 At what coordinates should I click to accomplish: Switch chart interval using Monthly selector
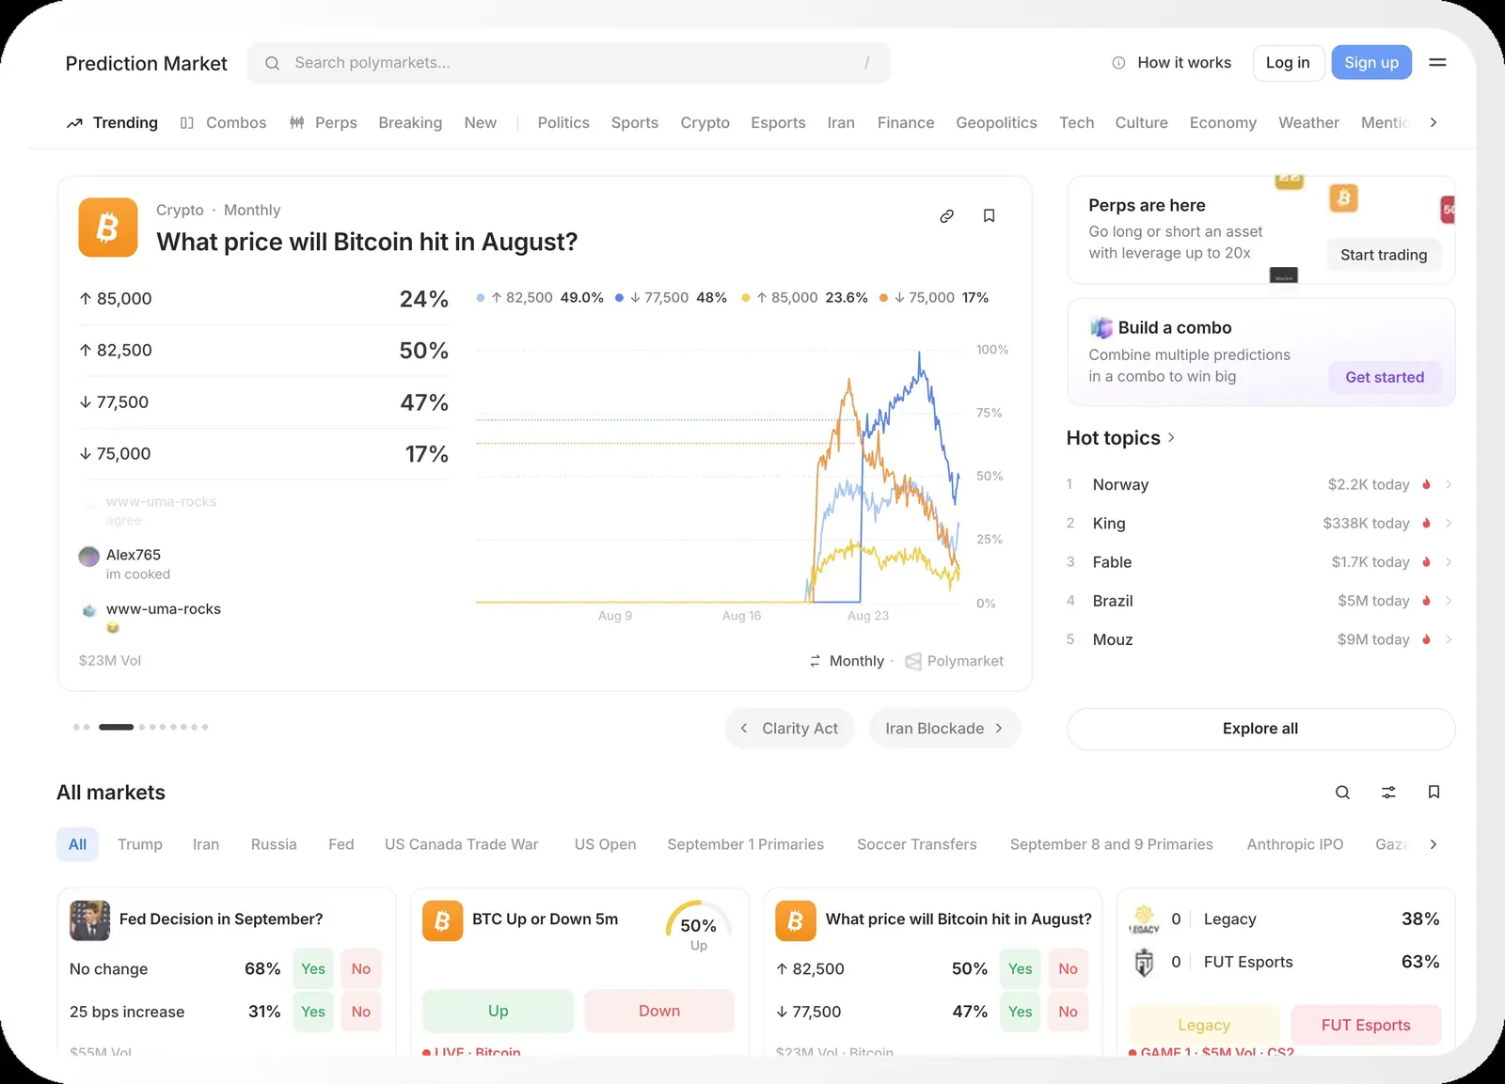[x=847, y=662]
